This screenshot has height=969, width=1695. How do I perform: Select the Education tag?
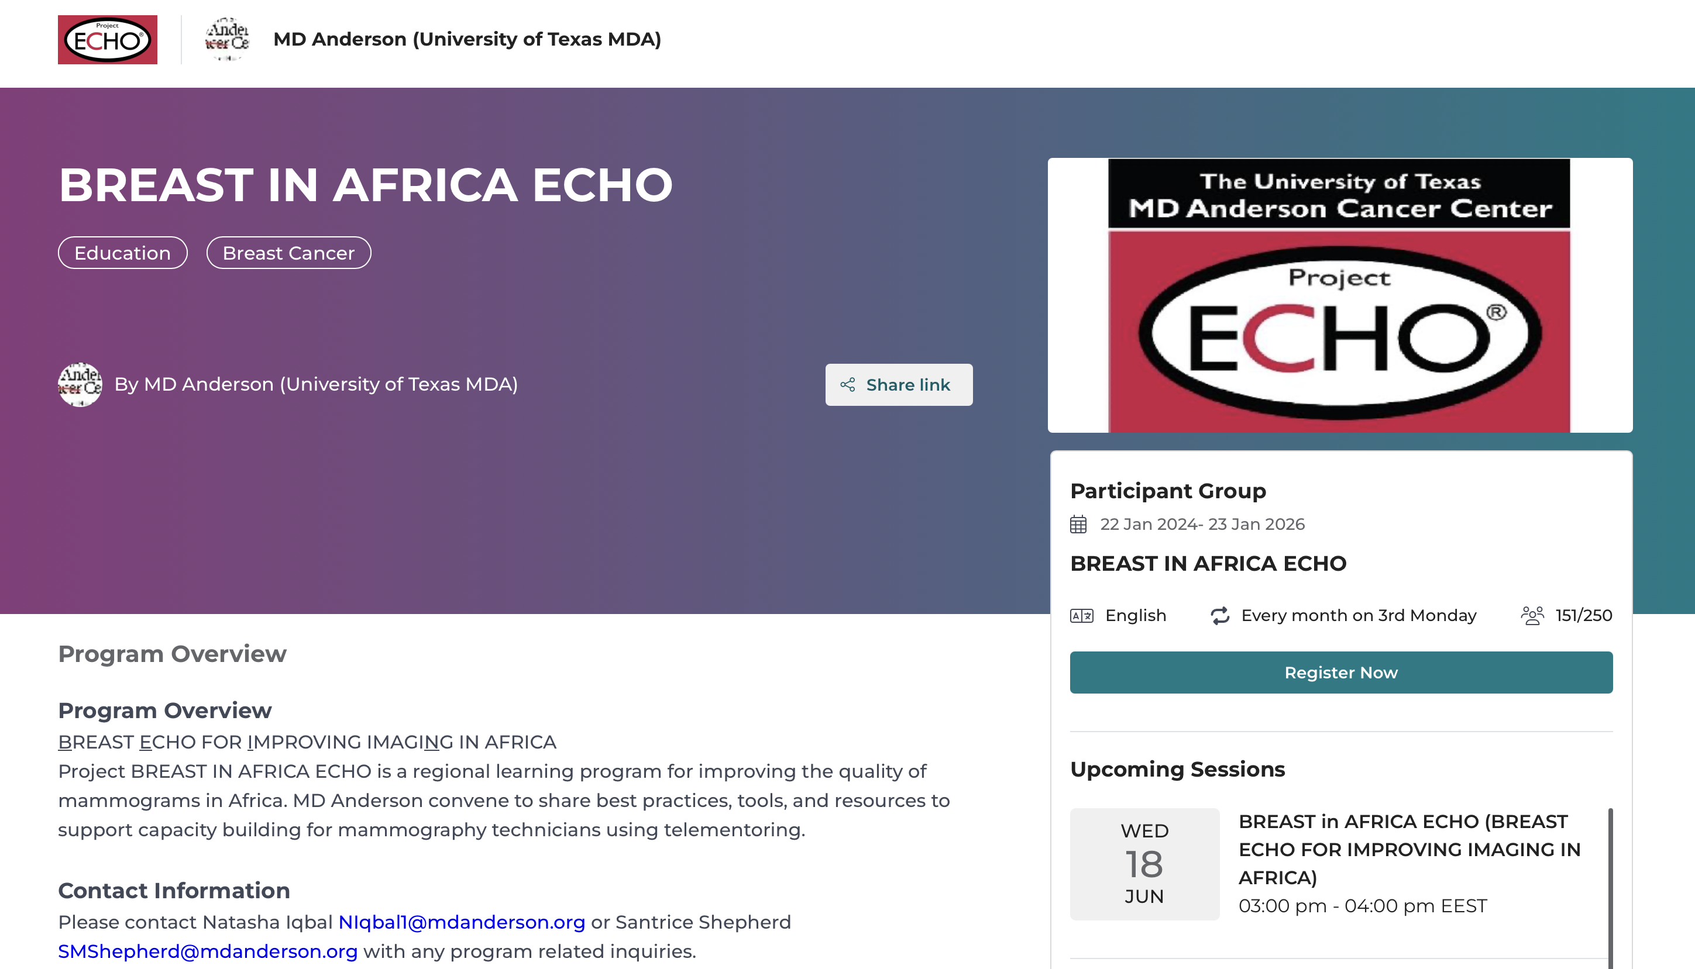(122, 253)
